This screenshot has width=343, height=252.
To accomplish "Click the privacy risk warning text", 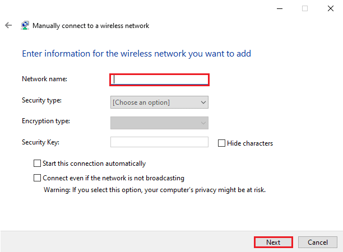I will tap(155, 189).
